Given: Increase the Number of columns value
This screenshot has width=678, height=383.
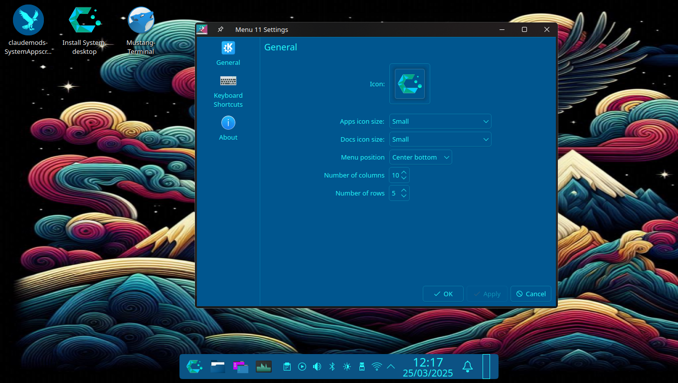Looking at the screenshot, I should click(x=404, y=172).
